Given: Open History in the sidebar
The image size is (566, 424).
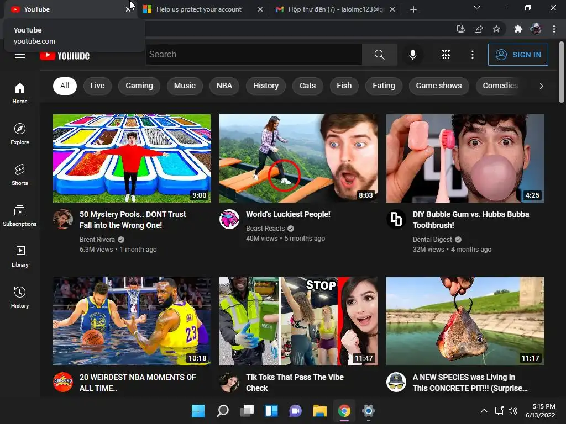Looking at the screenshot, I should [x=20, y=296].
